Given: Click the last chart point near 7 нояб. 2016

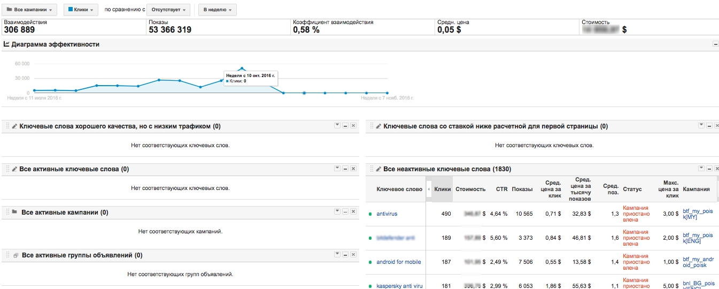Looking at the screenshot, I should (387, 93).
